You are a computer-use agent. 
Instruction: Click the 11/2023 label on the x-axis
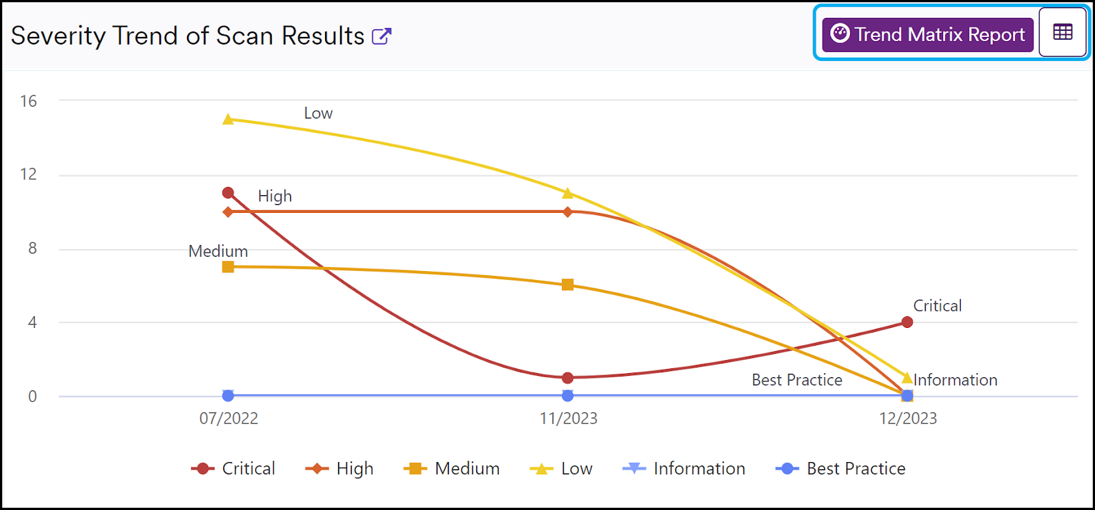(568, 418)
